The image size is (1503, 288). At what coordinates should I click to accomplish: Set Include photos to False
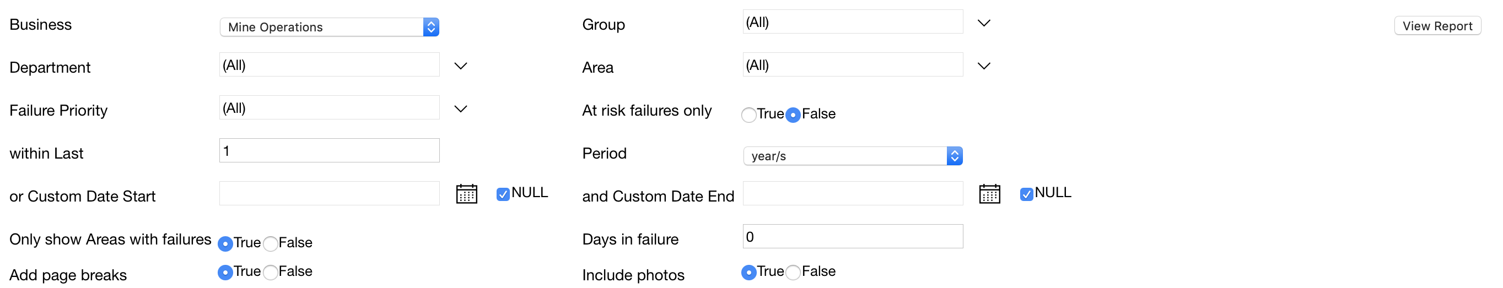[793, 272]
